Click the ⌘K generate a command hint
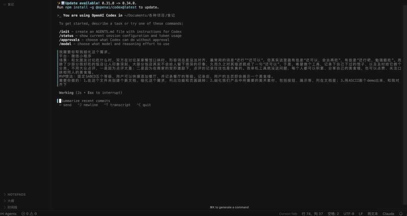The width and height of the screenshot is (407, 216). tap(229, 207)
